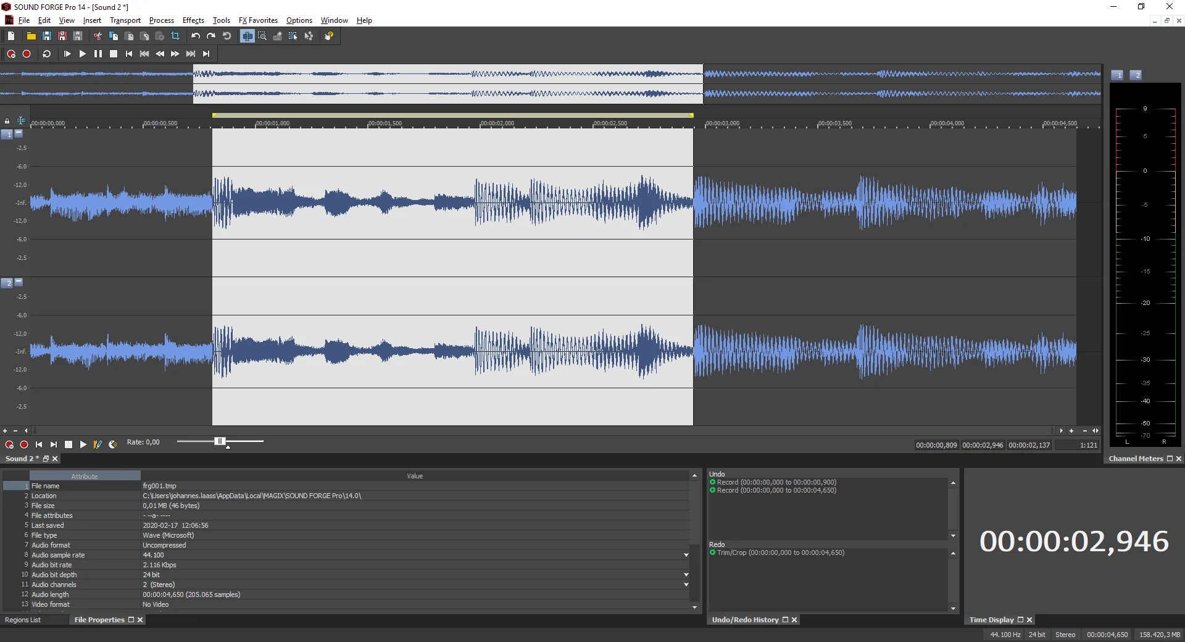
Task: Click the Undo arrow icon
Action: pyautogui.click(x=196, y=36)
